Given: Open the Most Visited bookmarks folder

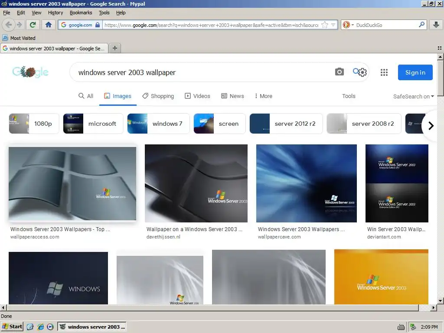Looking at the screenshot, I should (19, 38).
